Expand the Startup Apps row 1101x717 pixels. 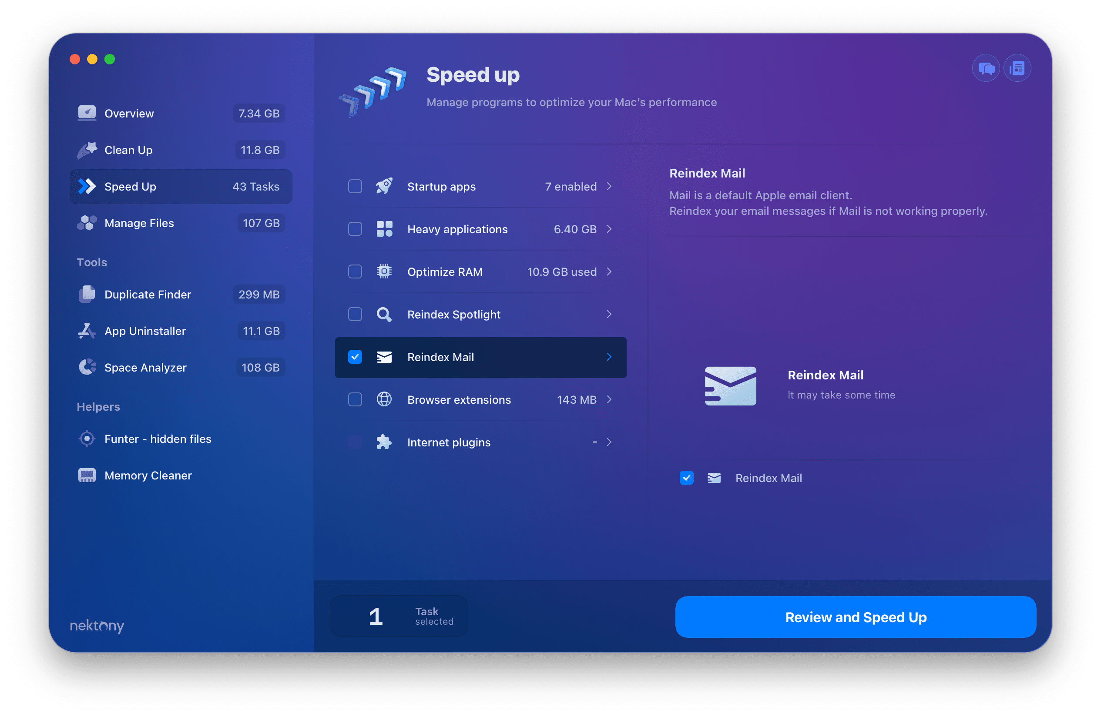click(x=608, y=186)
